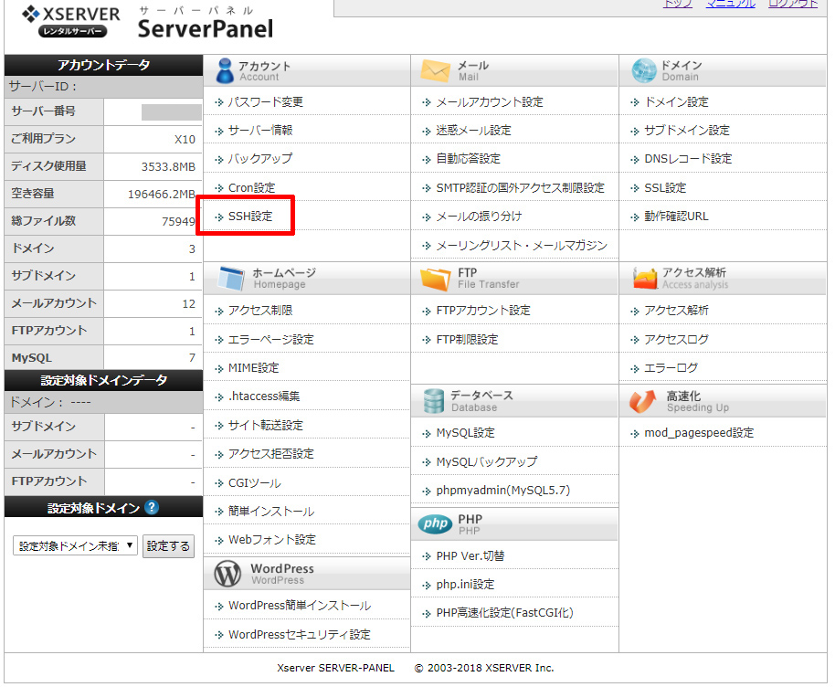Click the PHP logo icon
The image size is (835, 687).
coord(436,523)
